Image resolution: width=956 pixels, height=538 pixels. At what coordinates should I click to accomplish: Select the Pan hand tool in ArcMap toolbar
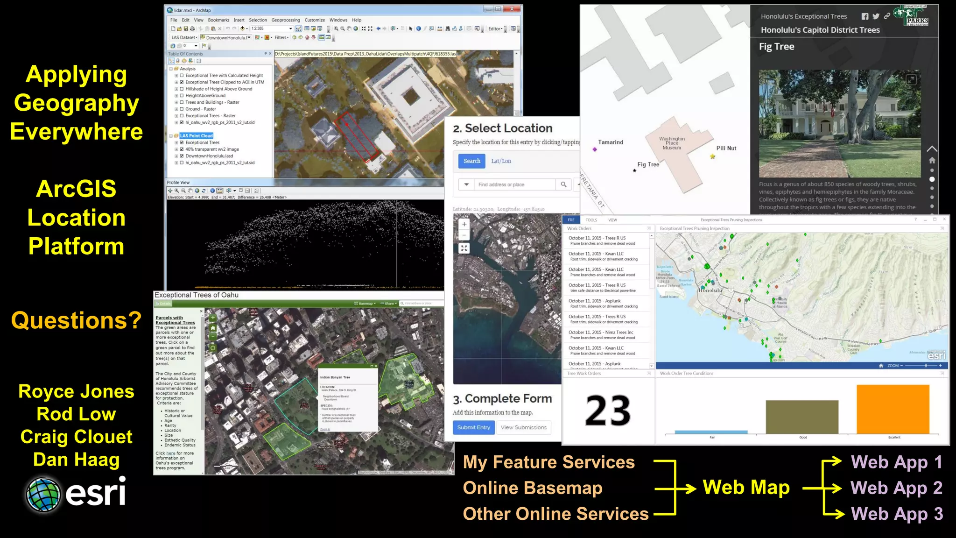[349, 28]
